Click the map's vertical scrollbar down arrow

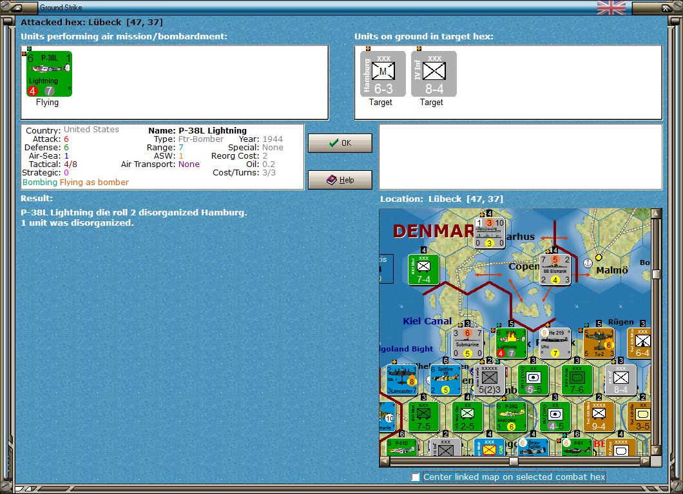[656, 451]
